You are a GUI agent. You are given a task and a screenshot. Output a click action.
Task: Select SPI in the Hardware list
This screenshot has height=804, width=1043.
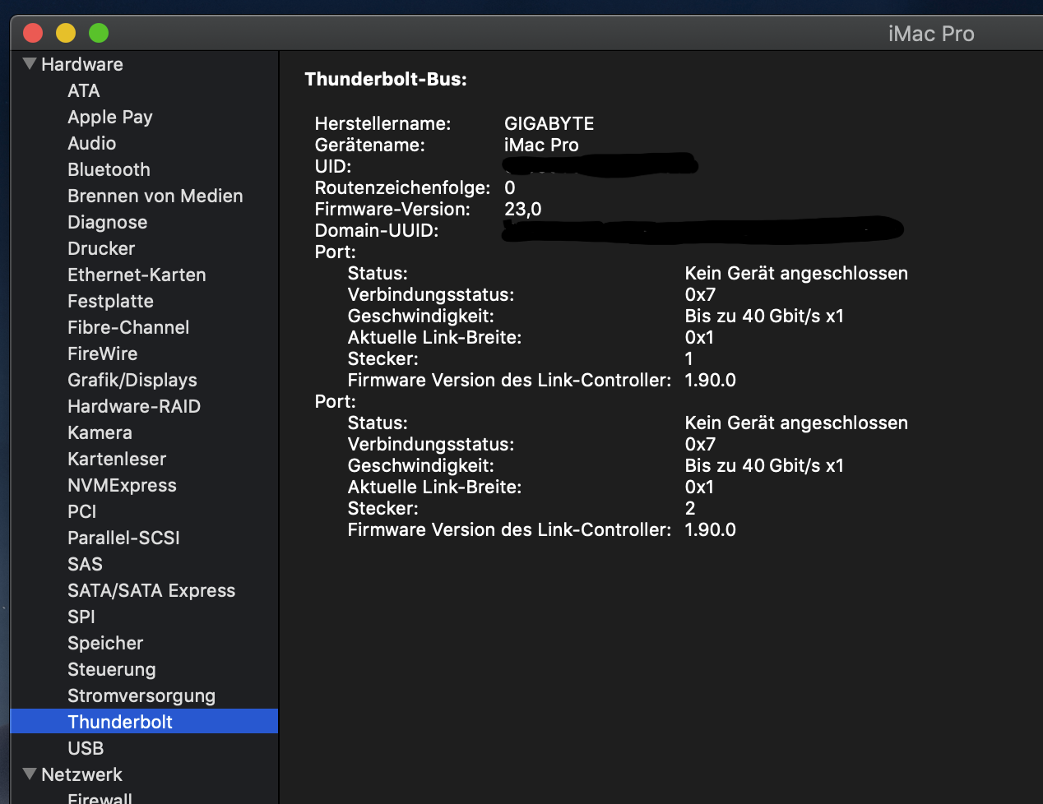[81, 617]
